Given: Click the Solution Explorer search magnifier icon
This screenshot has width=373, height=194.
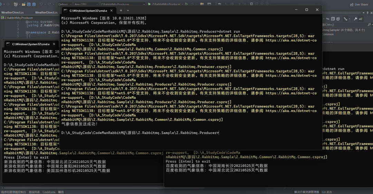Looking at the screenshot, I should (369, 25).
